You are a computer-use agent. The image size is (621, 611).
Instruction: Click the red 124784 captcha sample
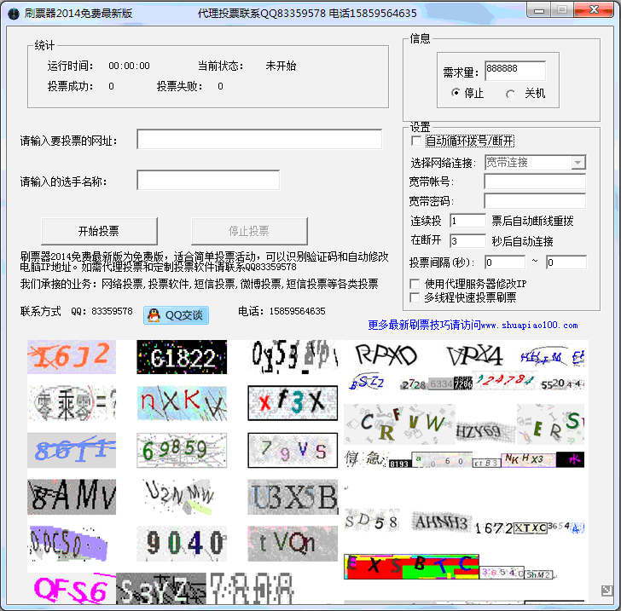click(x=505, y=381)
